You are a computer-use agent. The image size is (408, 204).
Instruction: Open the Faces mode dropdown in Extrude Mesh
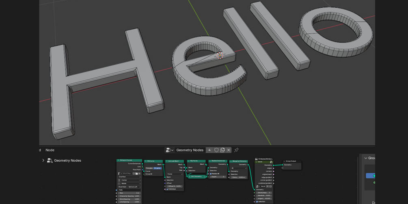[x=175, y=174]
